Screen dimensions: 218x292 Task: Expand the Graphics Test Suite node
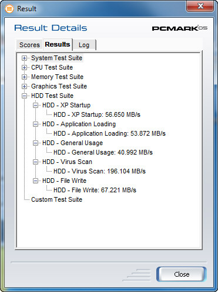point(24,86)
